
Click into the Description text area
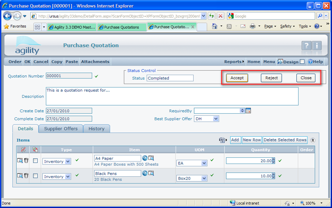[x=172, y=96]
